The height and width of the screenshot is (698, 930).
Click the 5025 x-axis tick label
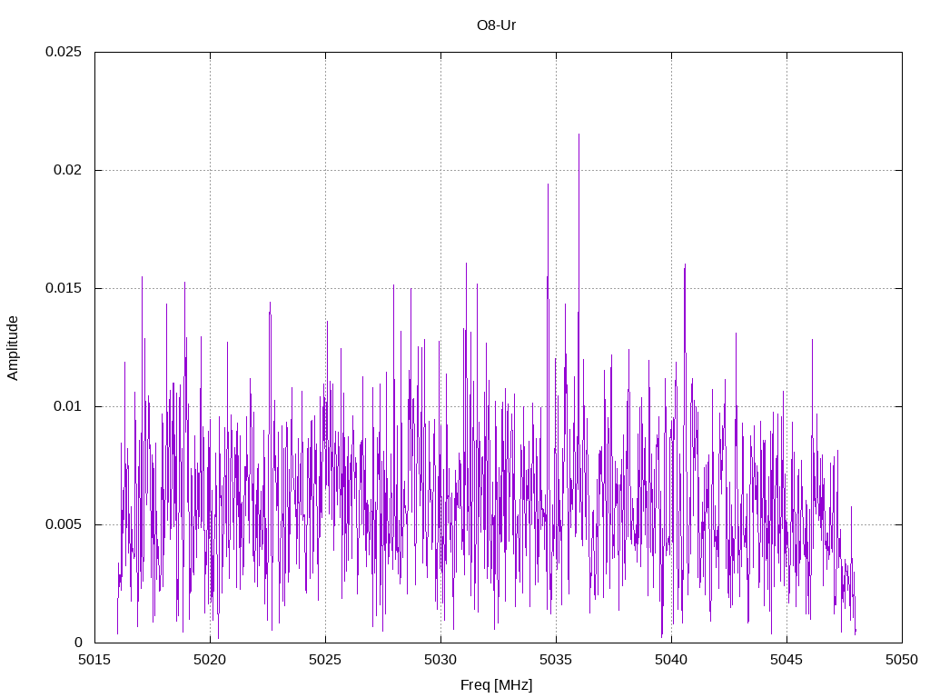pos(326,660)
